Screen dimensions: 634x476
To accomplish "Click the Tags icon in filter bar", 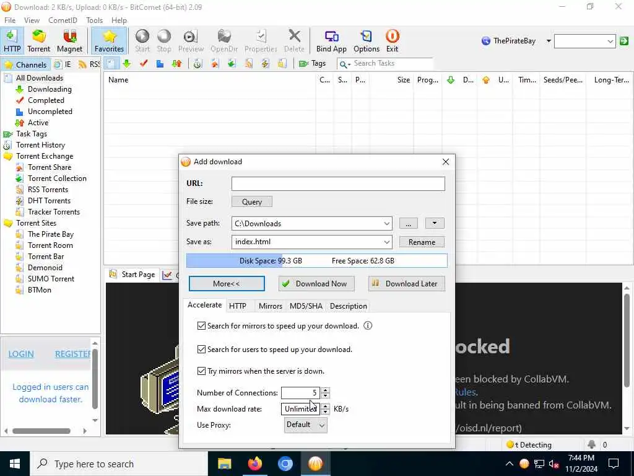I will click(x=312, y=64).
